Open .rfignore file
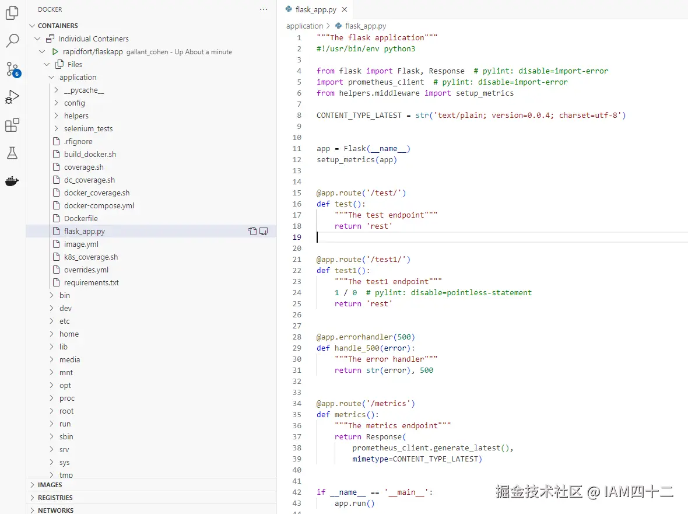This screenshot has height=514, width=688. (78, 141)
